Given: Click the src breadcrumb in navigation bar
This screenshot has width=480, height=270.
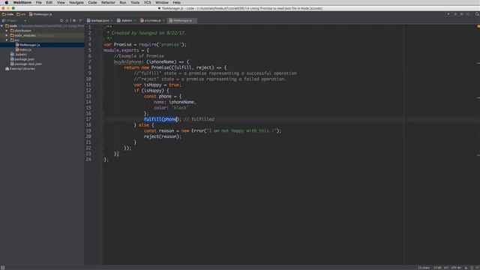Looking at the screenshot, I should (x=21, y=14).
